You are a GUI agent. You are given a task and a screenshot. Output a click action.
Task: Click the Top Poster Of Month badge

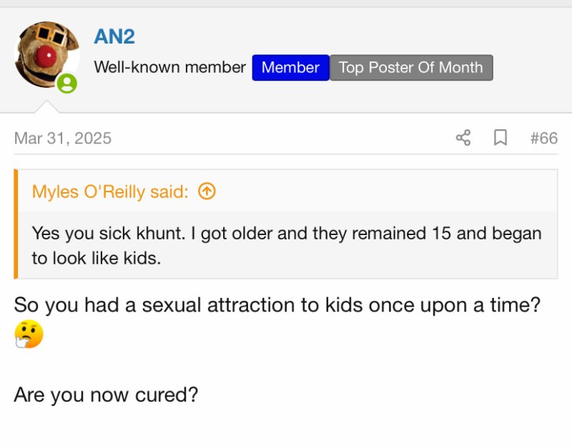point(410,68)
